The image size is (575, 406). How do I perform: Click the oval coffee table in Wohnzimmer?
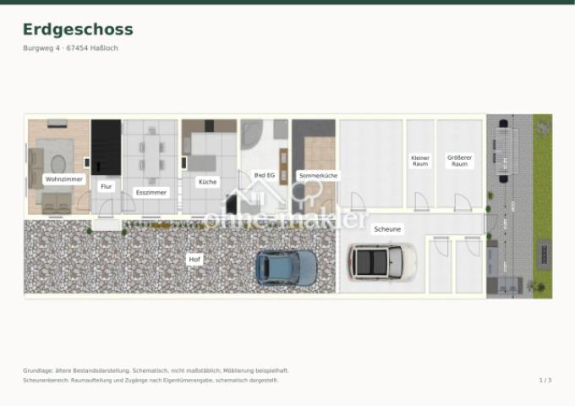58,164
